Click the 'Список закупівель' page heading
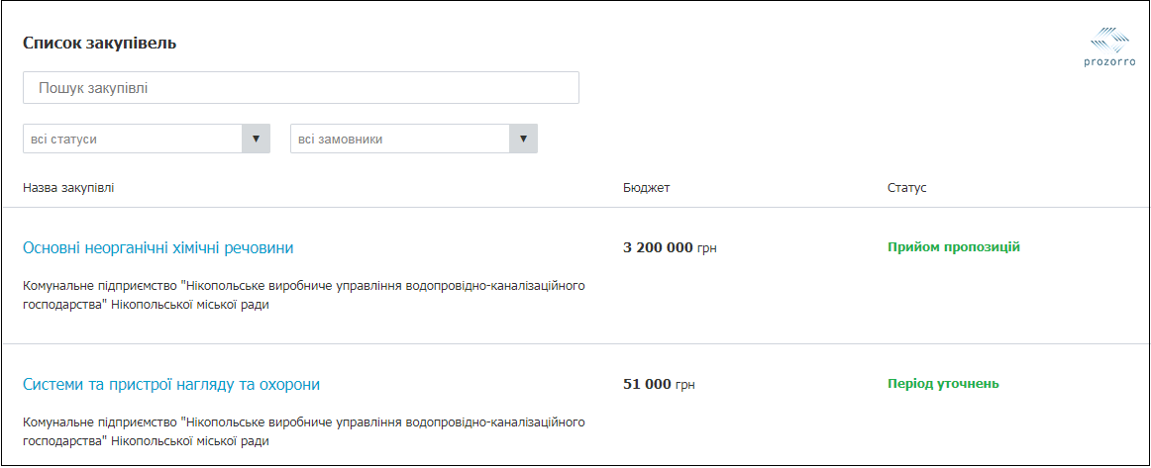 pyautogui.click(x=100, y=44)
